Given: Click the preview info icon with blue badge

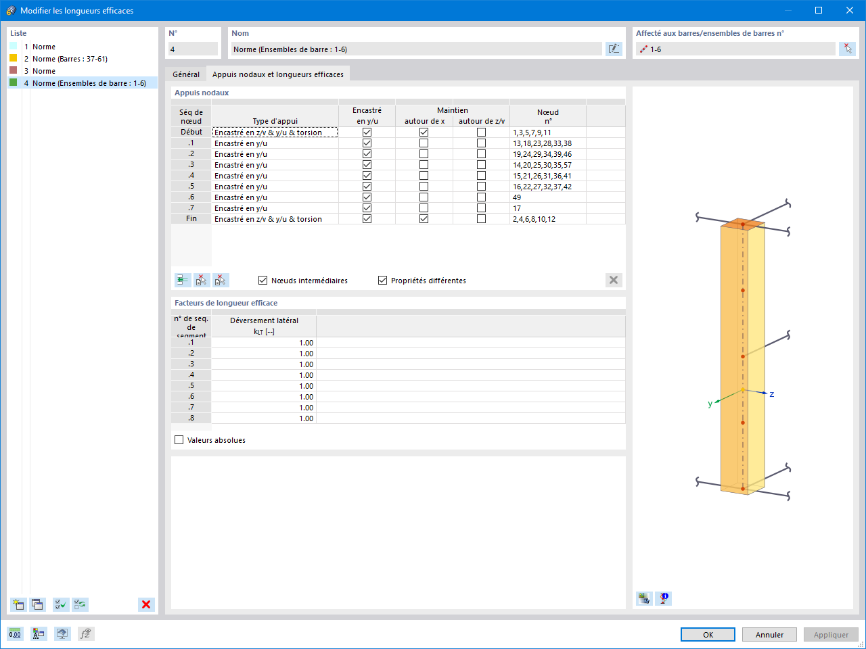Looking at the screenshot, I should (664, 598).
